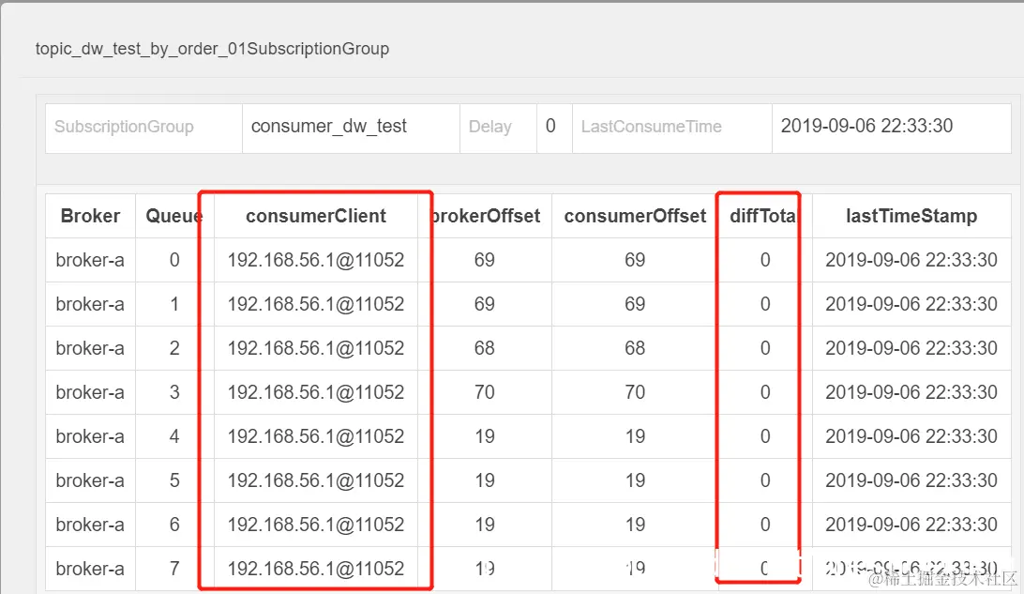Click lastTimeStamp in queue 5 row

coord(911,480)
